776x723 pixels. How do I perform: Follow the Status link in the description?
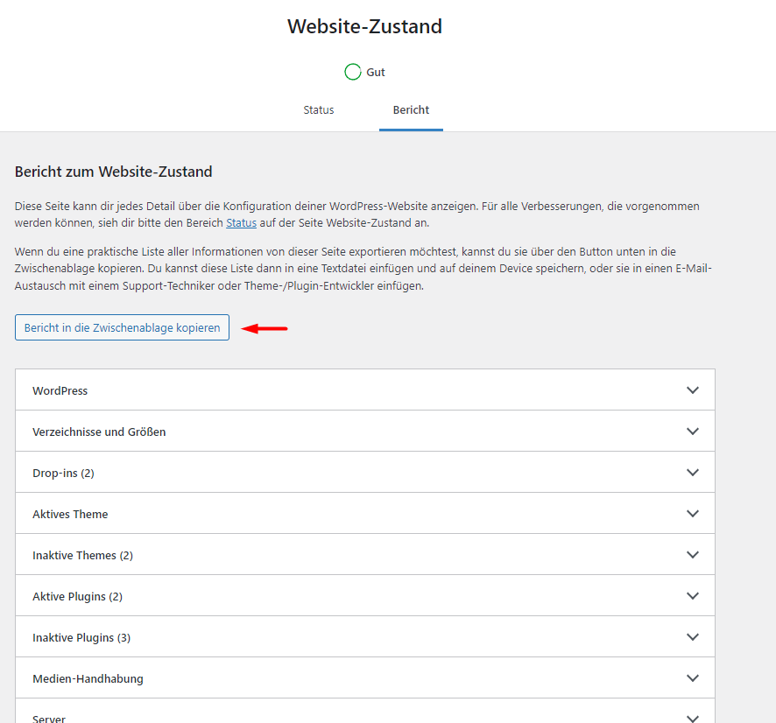pyautogui.click(x=241, y=222)
